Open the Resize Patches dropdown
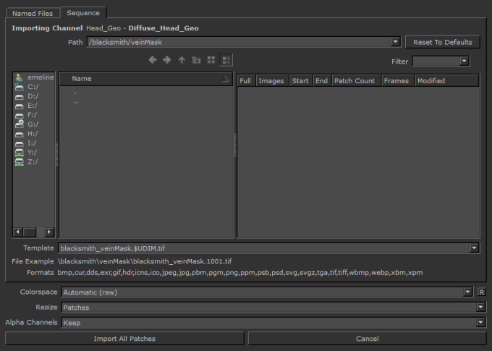This screenshot has height=351, width=492. (x=480, y=308)
